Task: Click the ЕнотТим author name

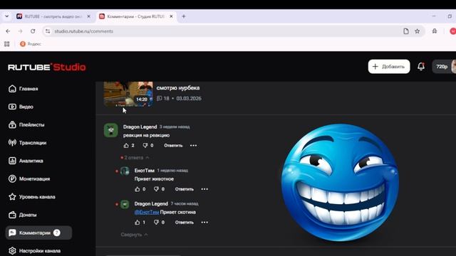Action: pos(144,171)
